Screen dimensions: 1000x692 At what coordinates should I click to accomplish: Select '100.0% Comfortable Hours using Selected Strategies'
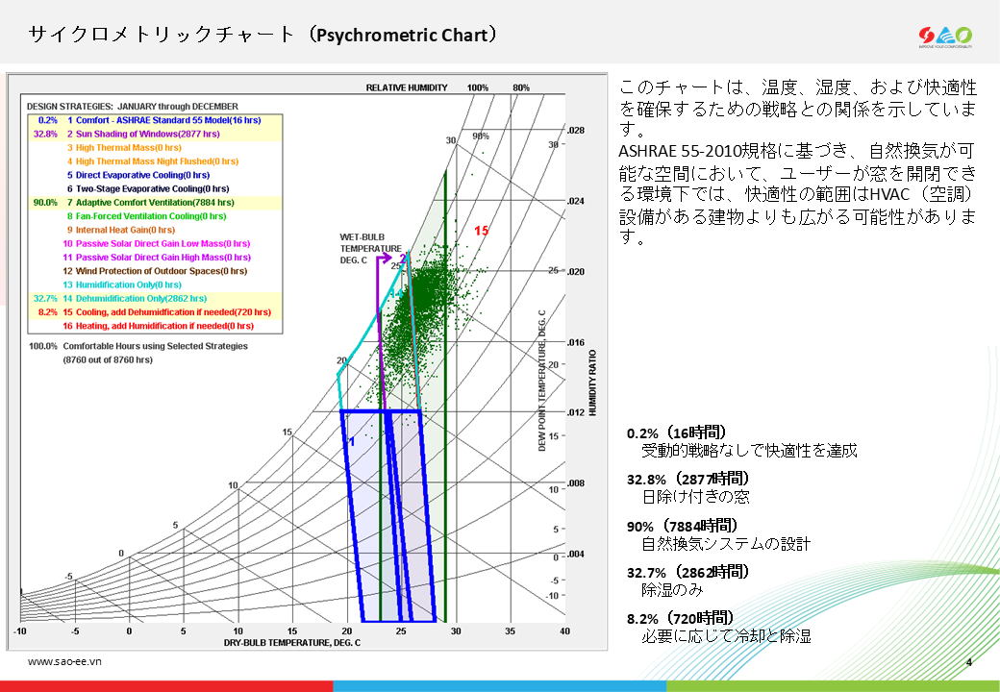click(x=138, y=346)
